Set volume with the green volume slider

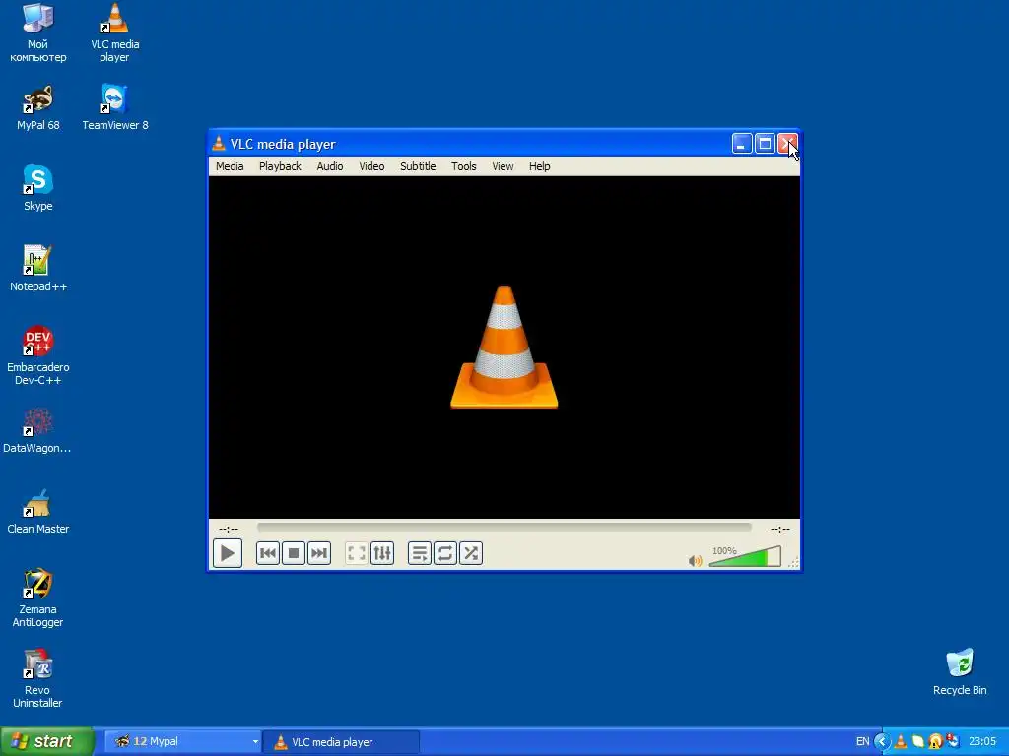click(745, 557)
